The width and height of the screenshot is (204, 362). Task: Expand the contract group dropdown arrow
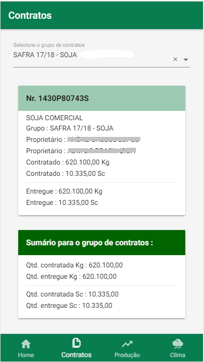click(x=186, y=60)
